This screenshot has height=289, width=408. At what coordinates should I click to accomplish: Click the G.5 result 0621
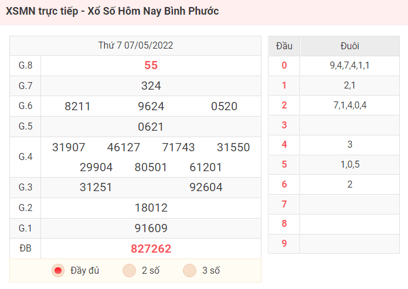tap(151, 127)
